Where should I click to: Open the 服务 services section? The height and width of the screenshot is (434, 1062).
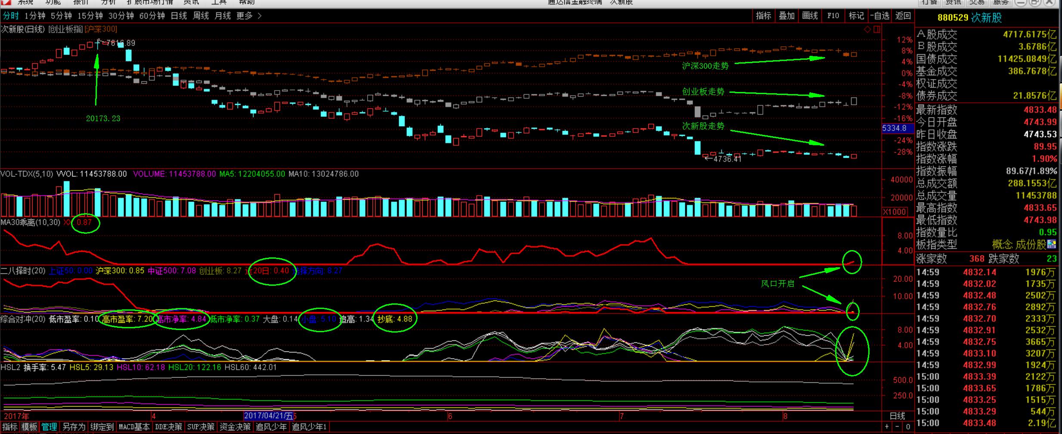(x=1001, y=3)
